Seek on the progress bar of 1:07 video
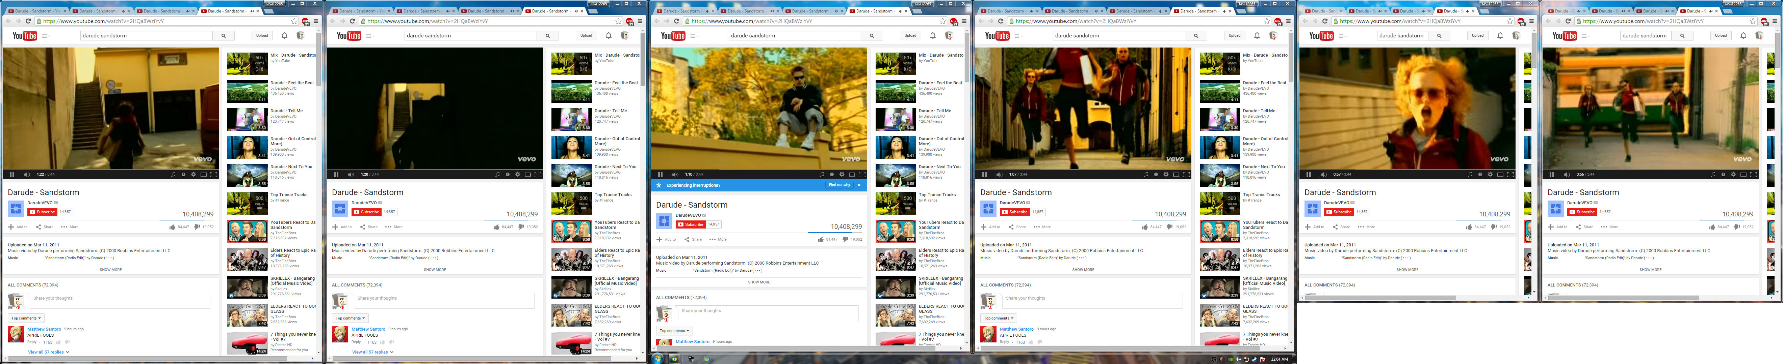Viewport: 1783px width, 364px height. click(x=1083, y=169)
